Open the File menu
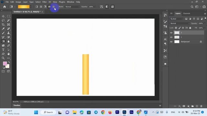The height and width of the screenshot is (116, 207). click(7, 2)
